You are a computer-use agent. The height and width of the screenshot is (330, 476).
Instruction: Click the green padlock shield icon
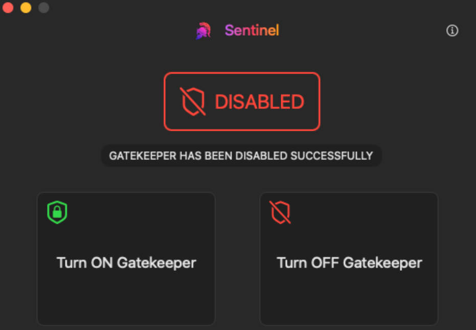pos(57,213)
